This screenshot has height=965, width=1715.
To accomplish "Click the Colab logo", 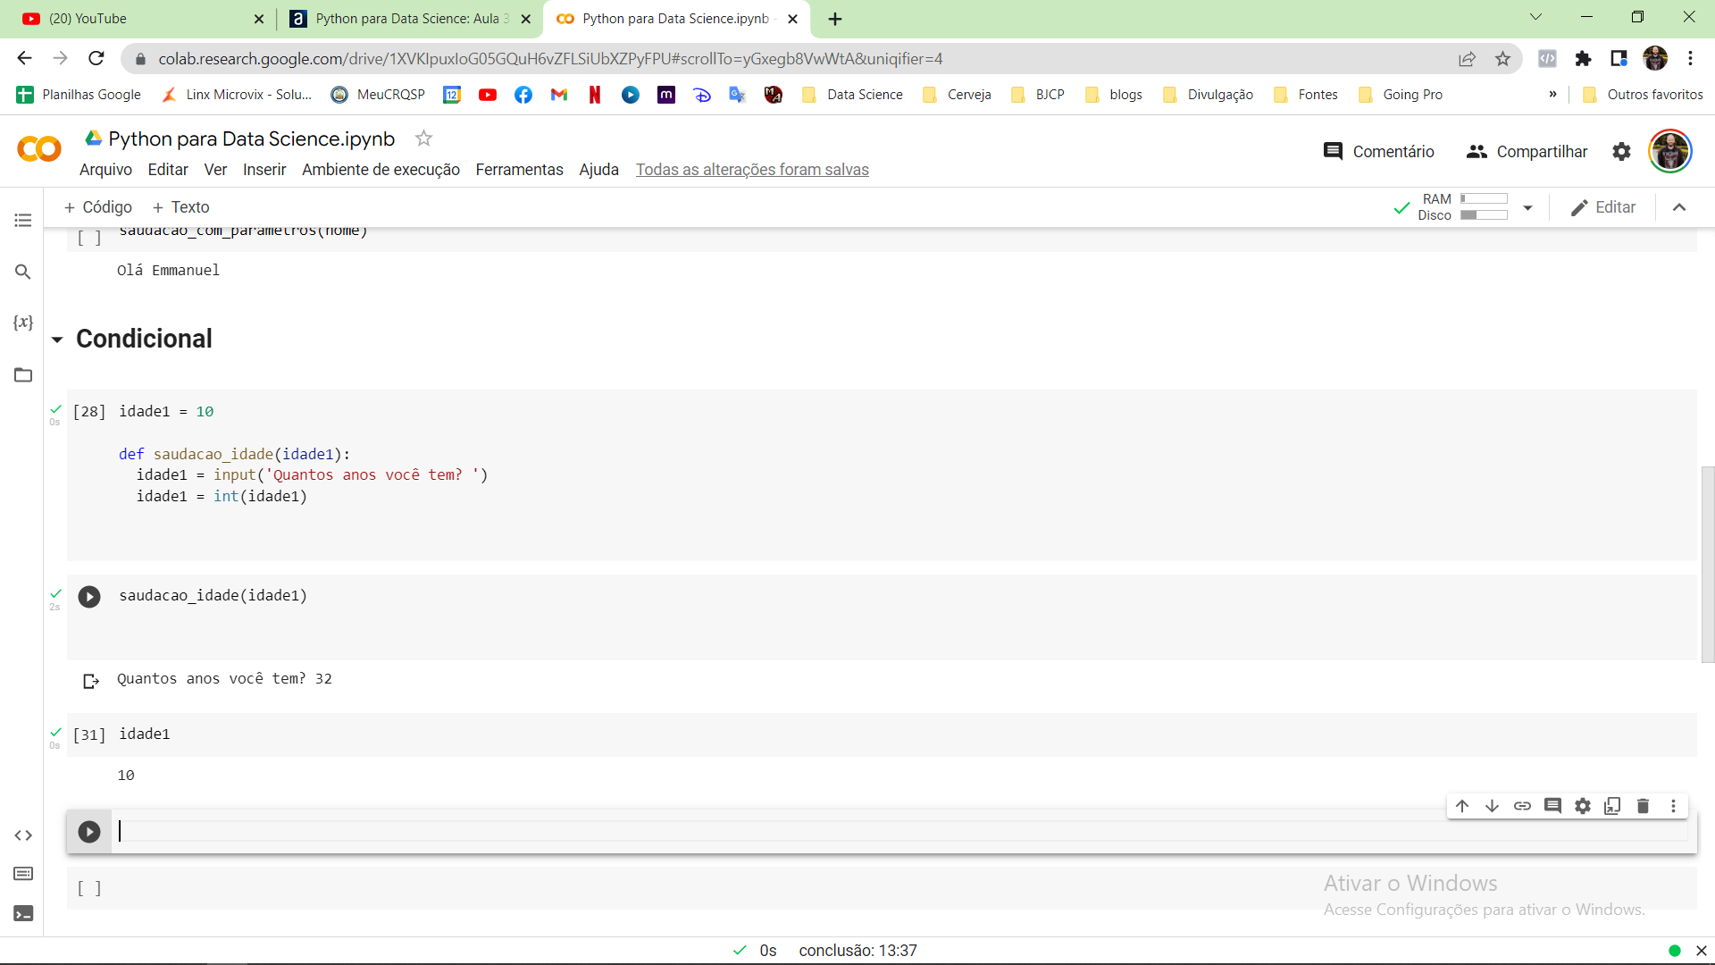I will (x=39, y=149).
